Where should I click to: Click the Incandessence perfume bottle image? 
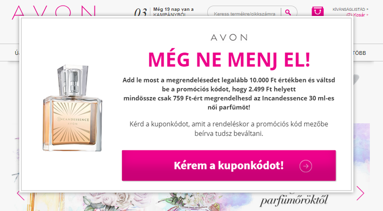coord(72,108)
